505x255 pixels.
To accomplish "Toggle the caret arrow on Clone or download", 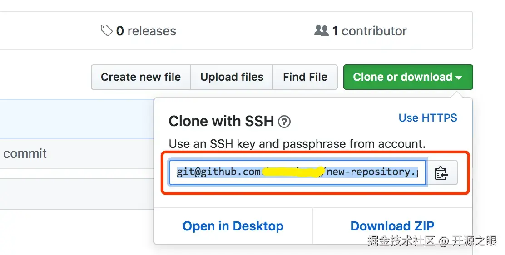I will (x=459, y=78).
